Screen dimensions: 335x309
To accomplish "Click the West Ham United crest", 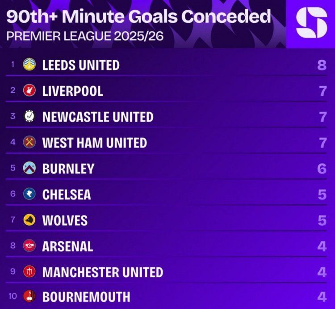I will (29, 142).
